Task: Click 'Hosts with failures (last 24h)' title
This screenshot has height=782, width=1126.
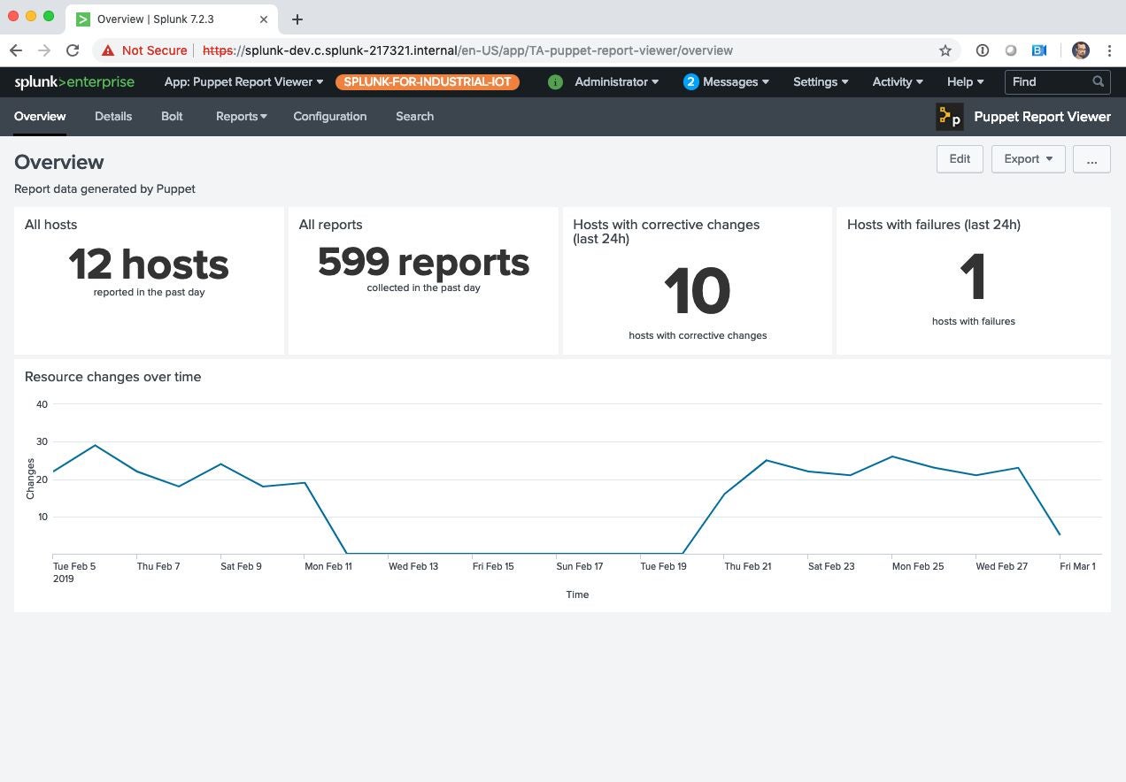Action: (x=934, y=225)
